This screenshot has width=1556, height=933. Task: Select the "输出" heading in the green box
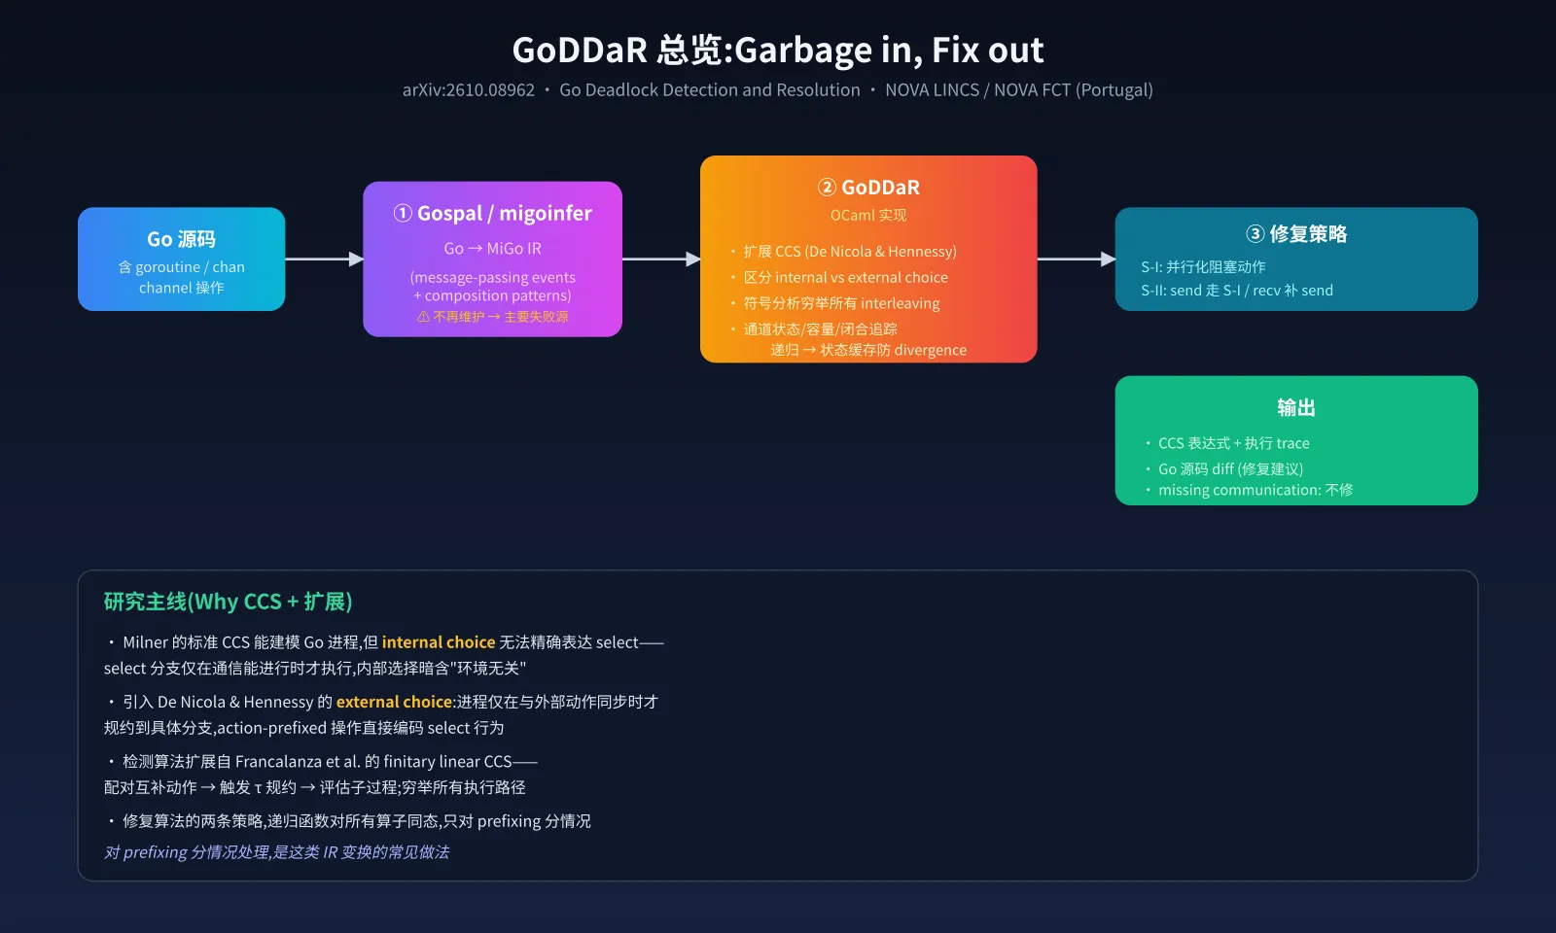(x=1296, y=408)
